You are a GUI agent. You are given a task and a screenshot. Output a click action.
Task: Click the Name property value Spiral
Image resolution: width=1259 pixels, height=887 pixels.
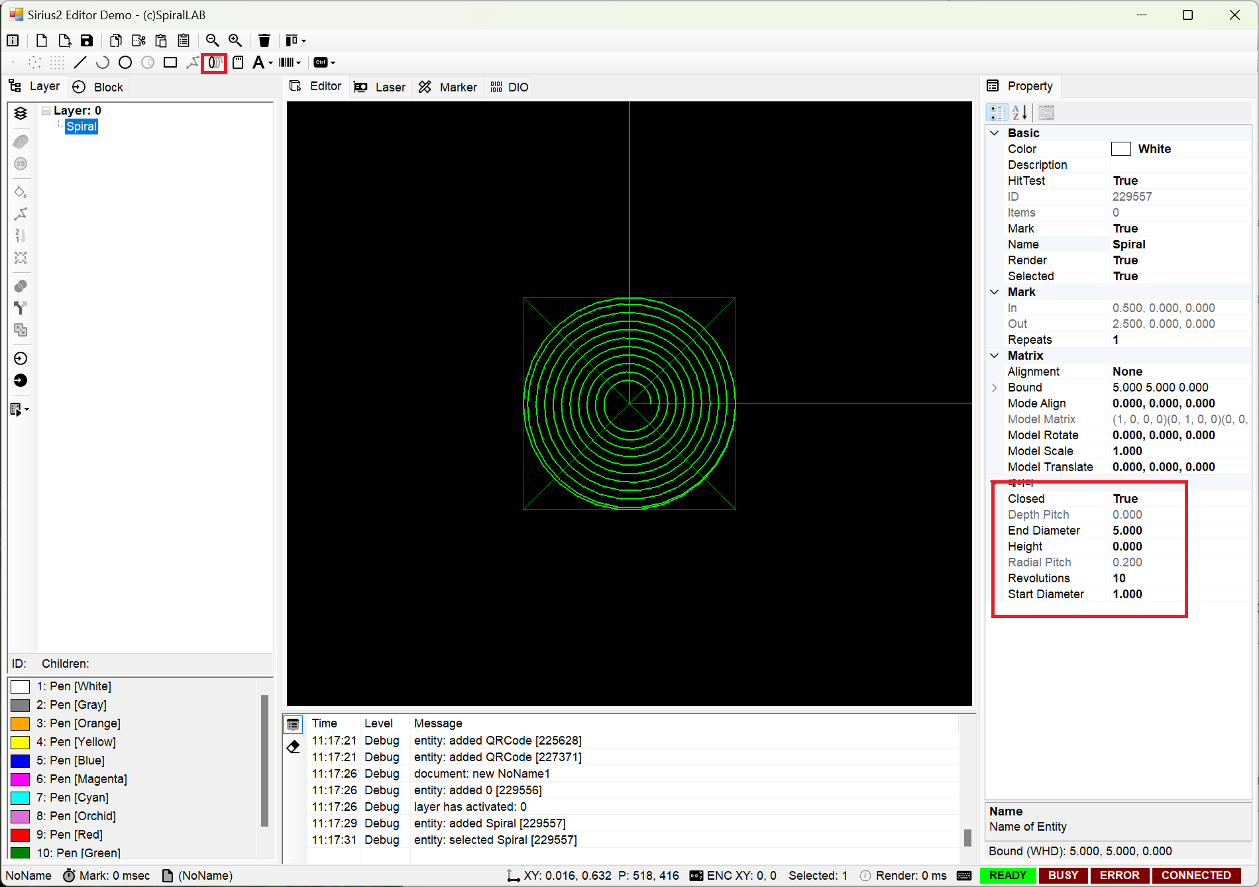pos(1128,244)
